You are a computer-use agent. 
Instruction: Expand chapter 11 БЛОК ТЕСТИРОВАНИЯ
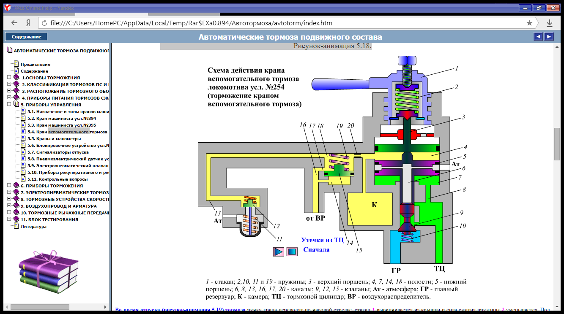pyautogui.click(x=9, y=219)
